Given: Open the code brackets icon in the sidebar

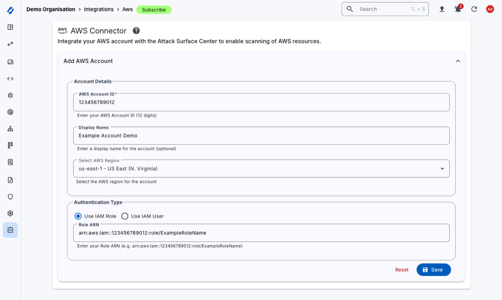Looking at the screenshot, I should (10, 78).
